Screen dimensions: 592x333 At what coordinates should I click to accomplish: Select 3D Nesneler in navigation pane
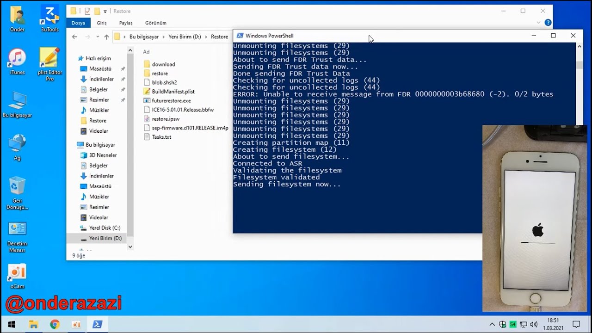tap(103, 155)
